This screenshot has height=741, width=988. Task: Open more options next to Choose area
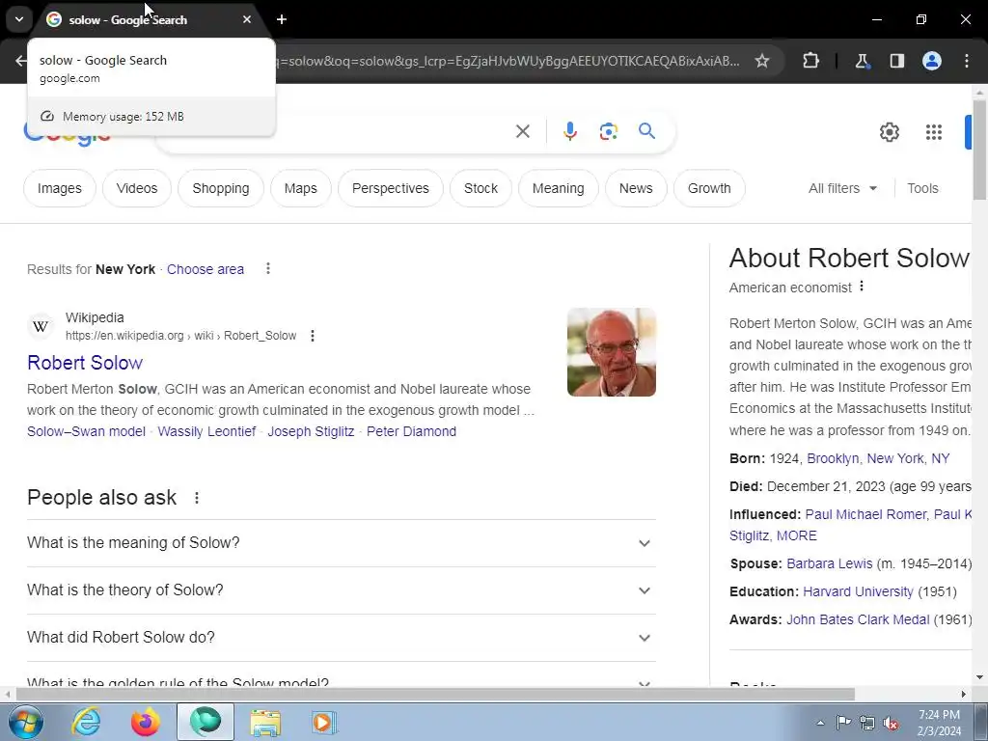click(268, 269)
